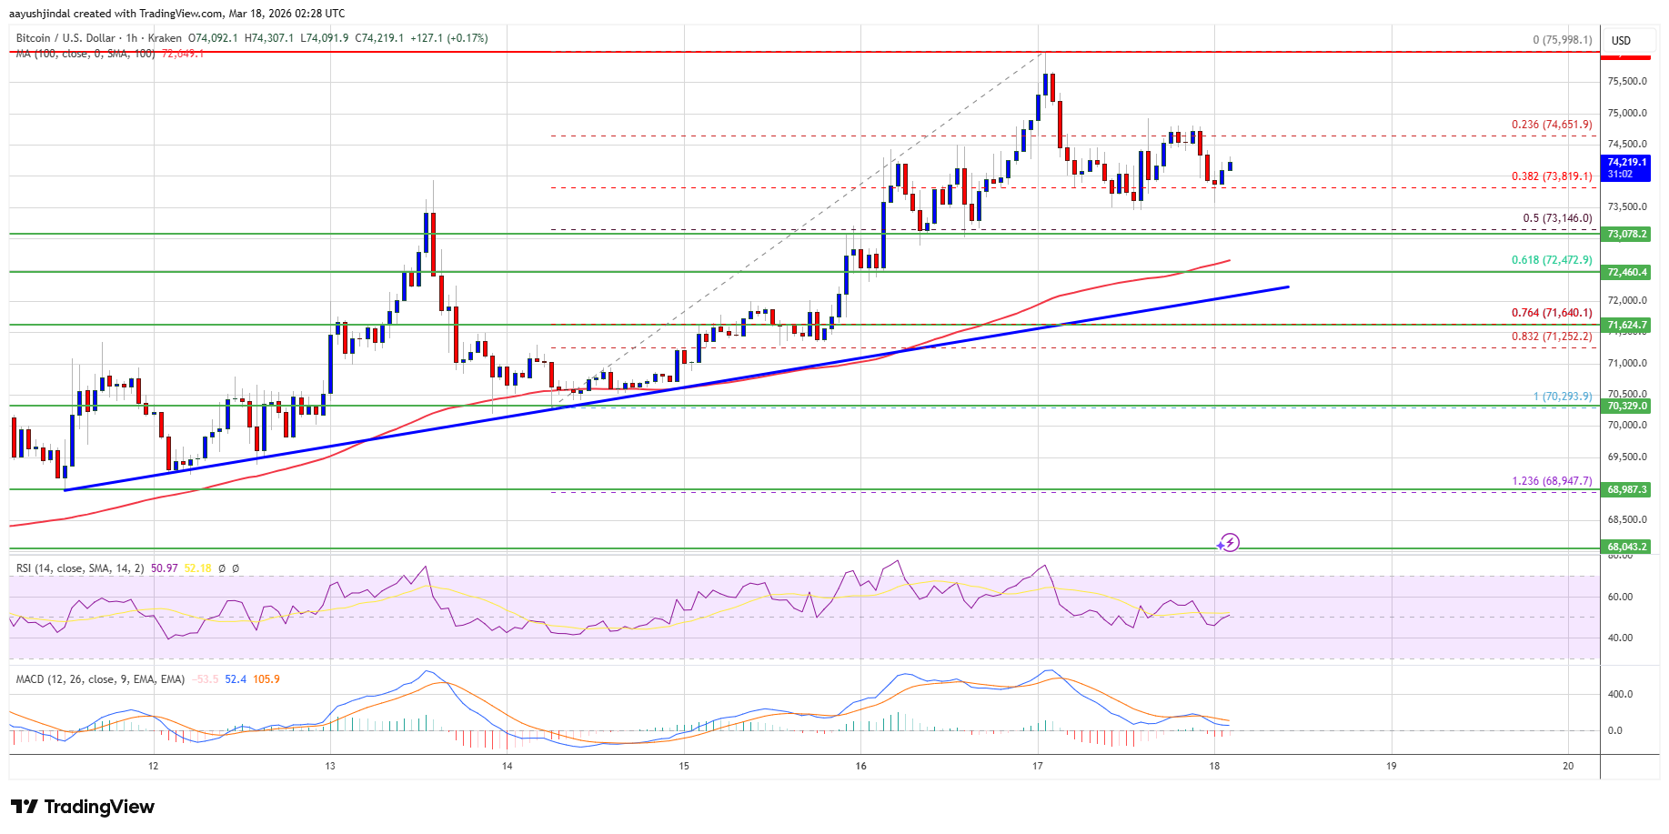Click the orange MACD value 105.9
Screen dimensions: 1669x834
[x=266, y=679]
